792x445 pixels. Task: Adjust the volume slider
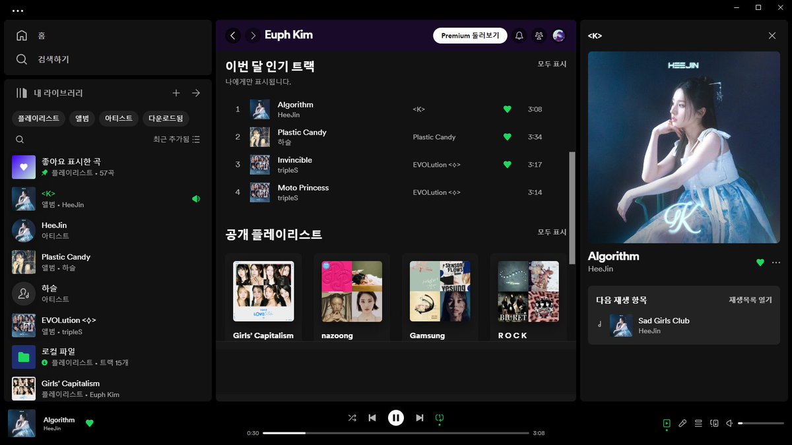(760, 423)
